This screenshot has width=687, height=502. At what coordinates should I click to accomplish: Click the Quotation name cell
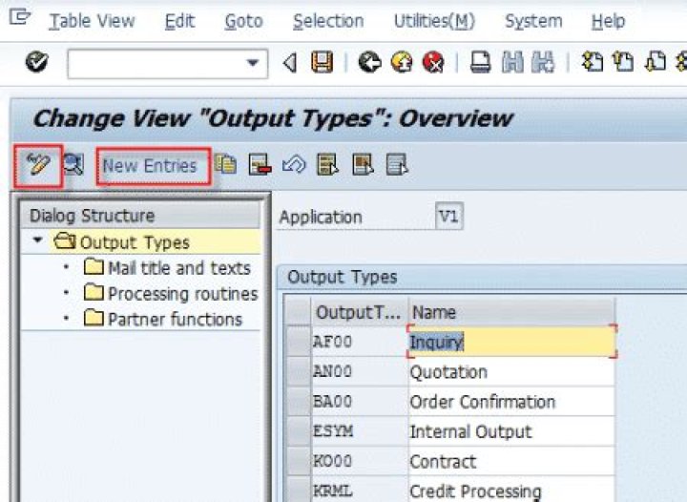tap(511, 371)
